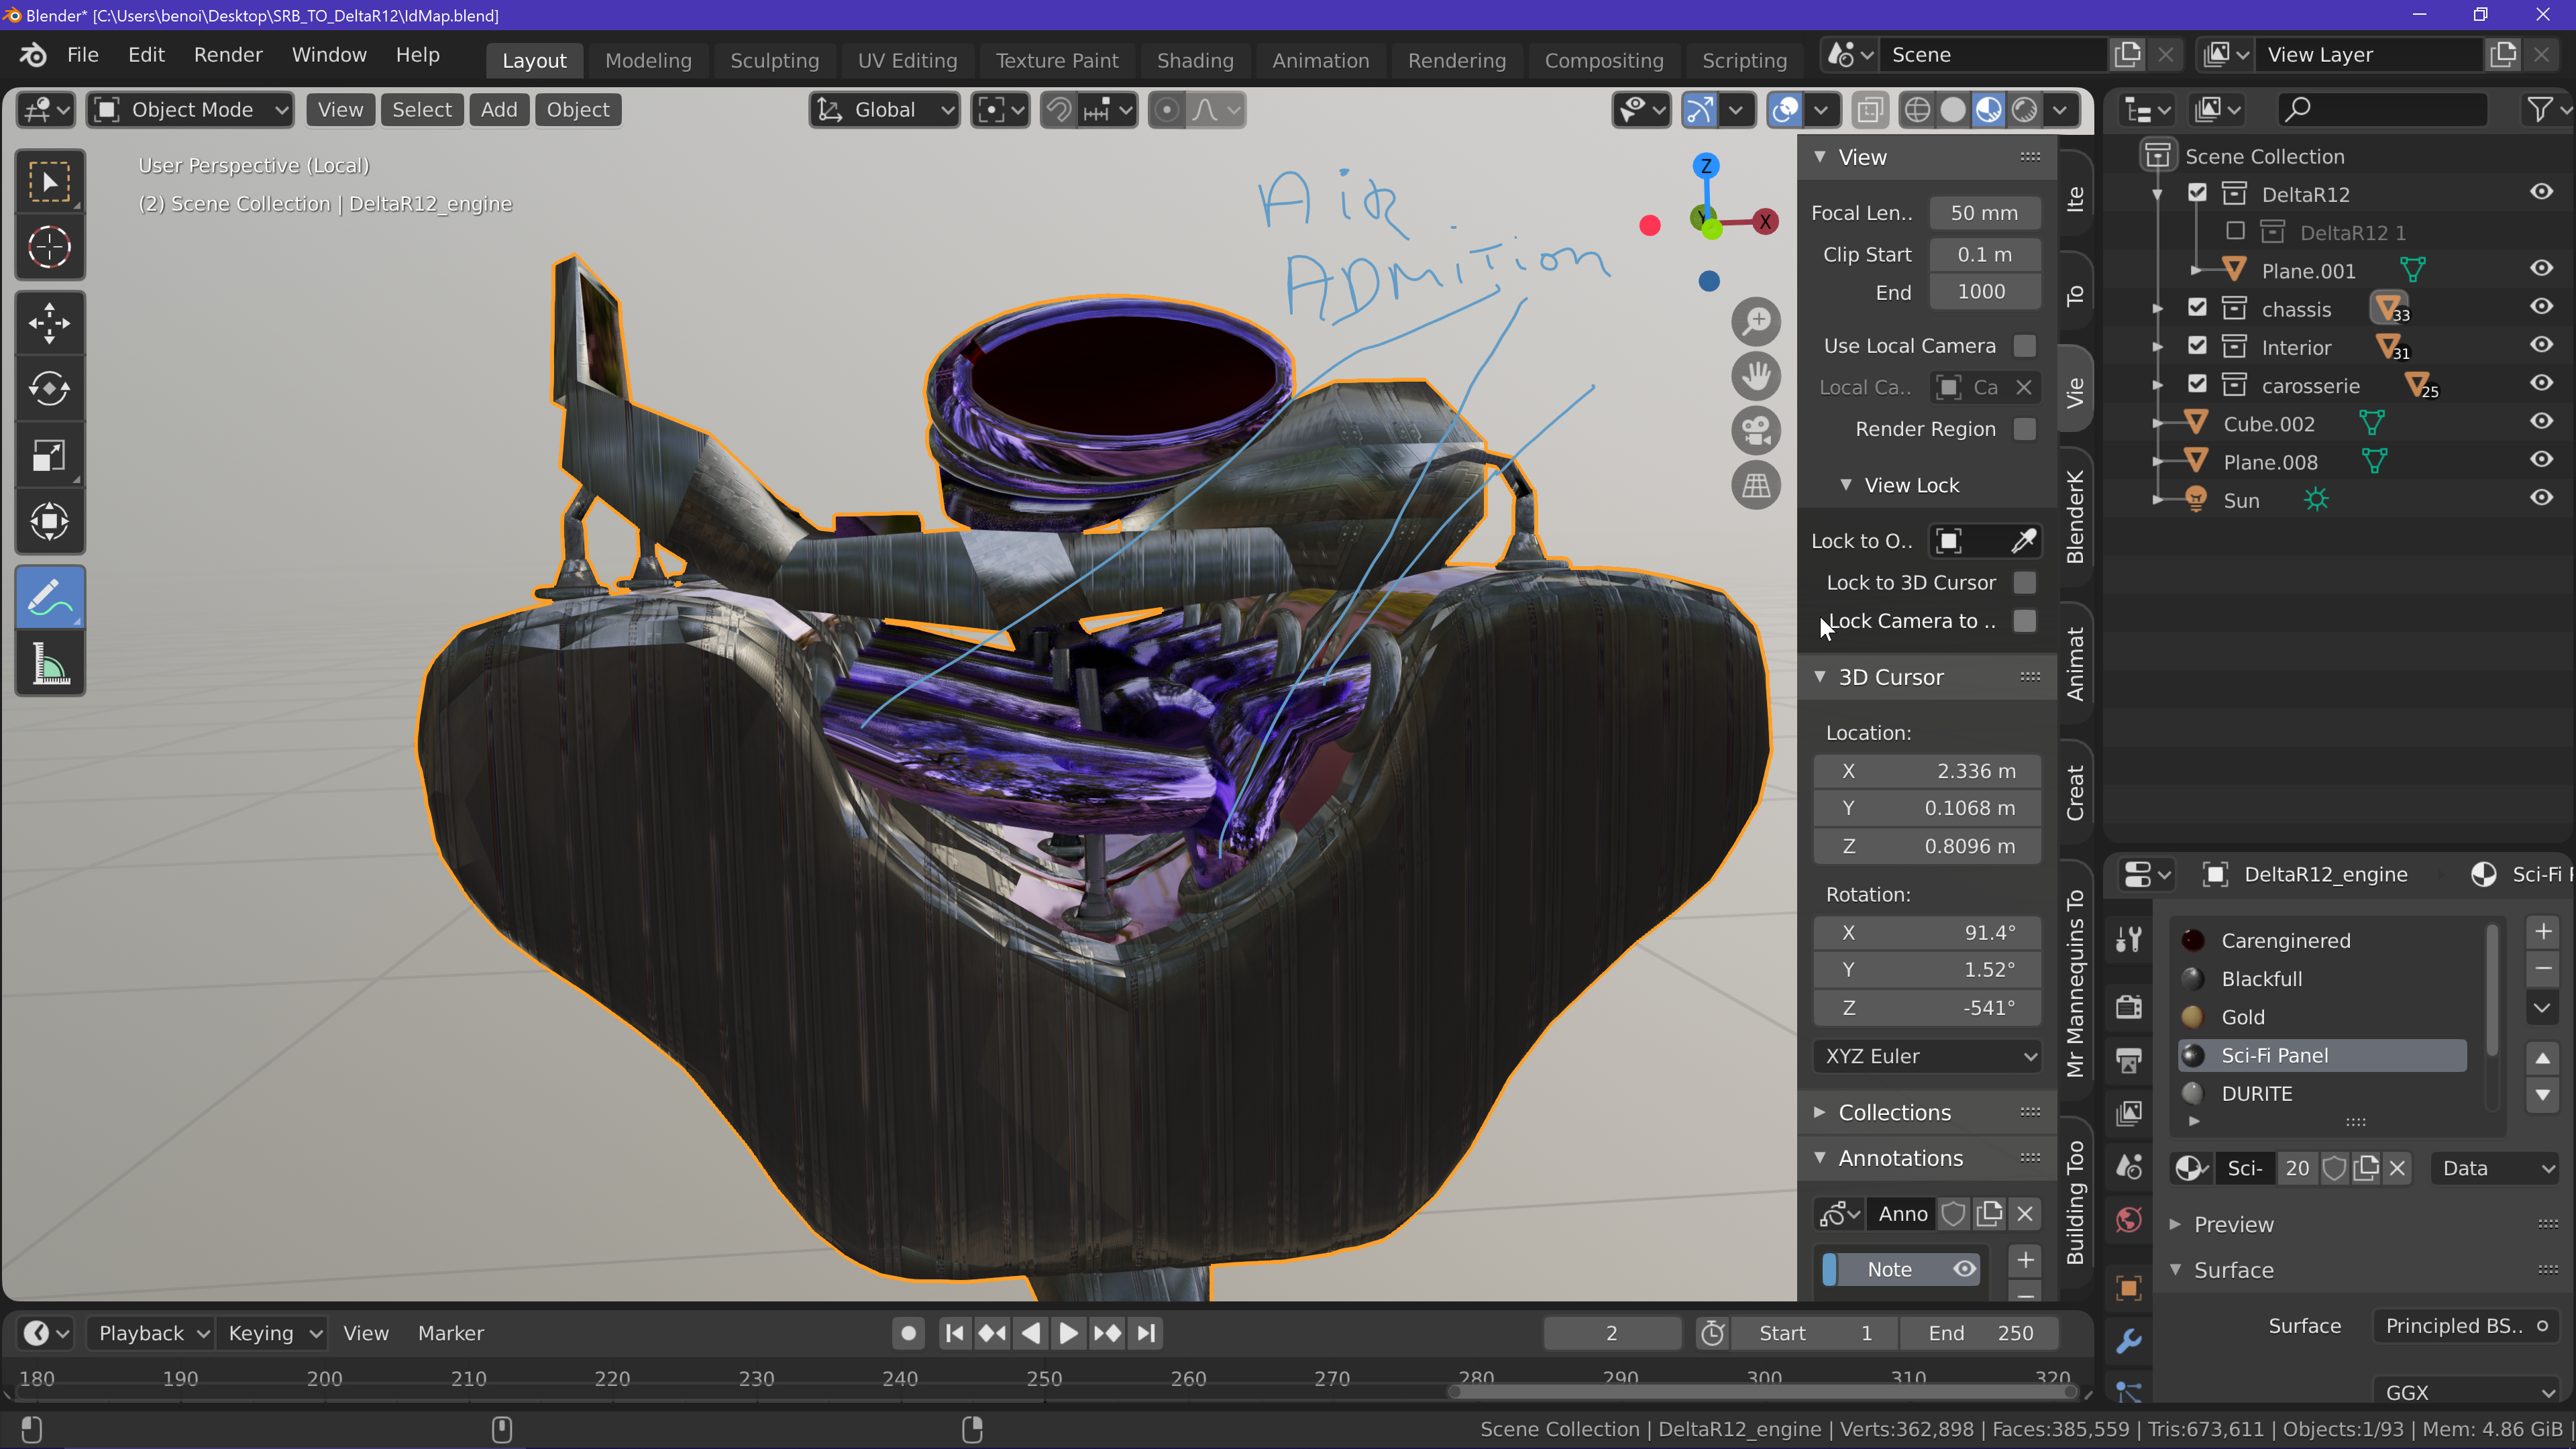Enable Lock to 3D Cursor checkbox
The image size is (2576, 1449).
click(x=2024, y=582)
